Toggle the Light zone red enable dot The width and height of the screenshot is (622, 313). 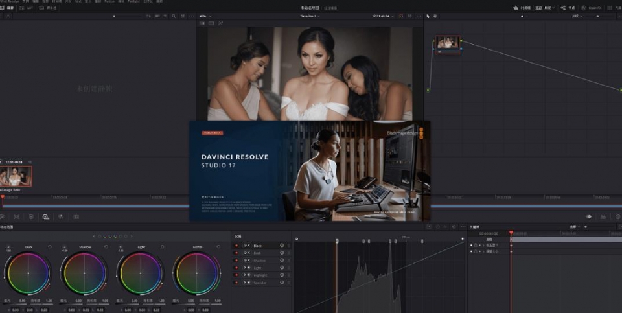point(237,268)
